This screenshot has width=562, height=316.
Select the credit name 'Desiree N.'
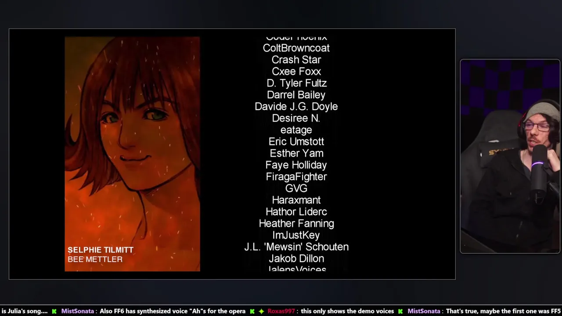(x=296, y=118)
